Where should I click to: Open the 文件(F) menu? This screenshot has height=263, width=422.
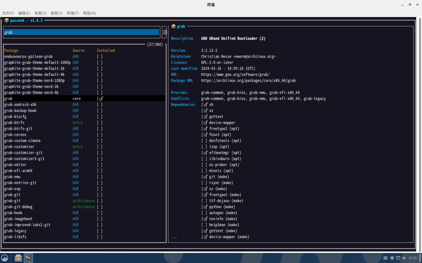pyautogui.click(x=8, y=13)
